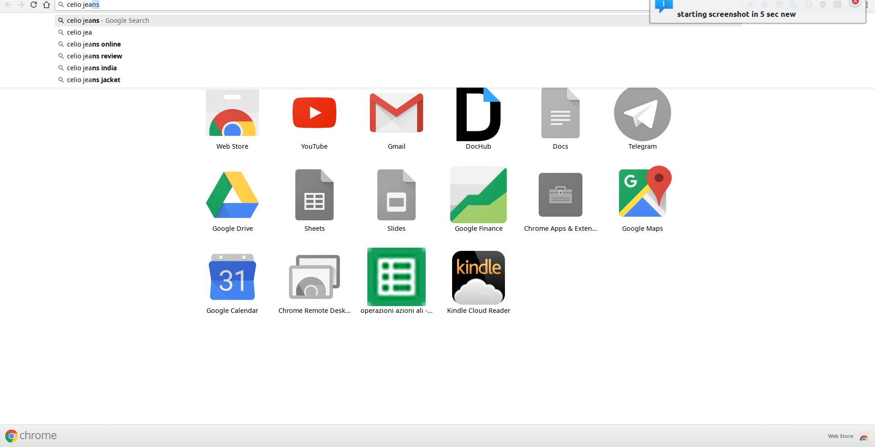
Task: Launch Chrome Remote Desktop app
Action: point(314,277)
